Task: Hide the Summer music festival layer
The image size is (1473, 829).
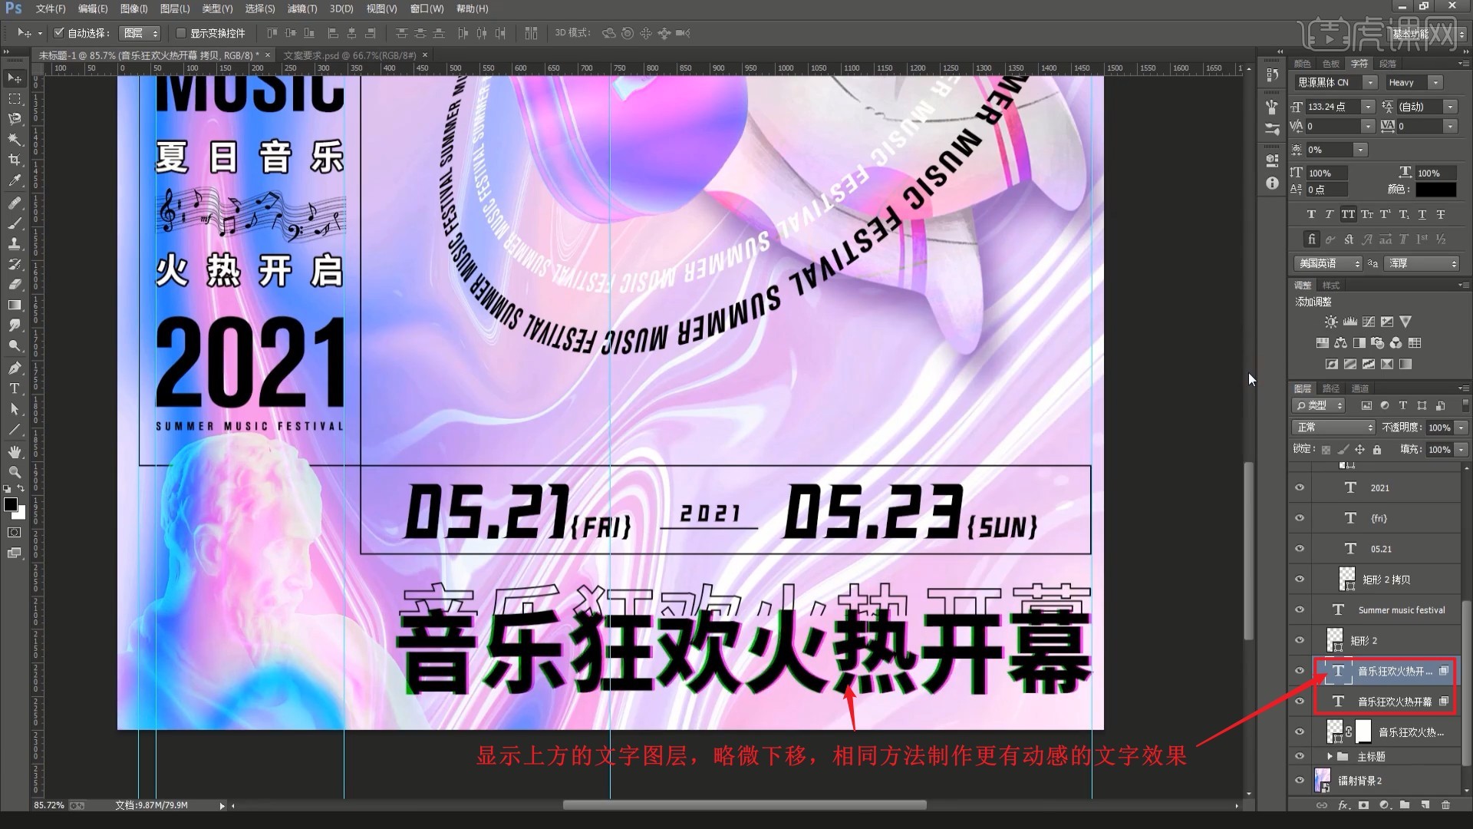Action: click(1300, 609)
